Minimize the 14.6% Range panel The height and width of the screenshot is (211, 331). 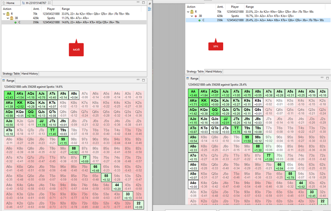(x=138, y=80)
